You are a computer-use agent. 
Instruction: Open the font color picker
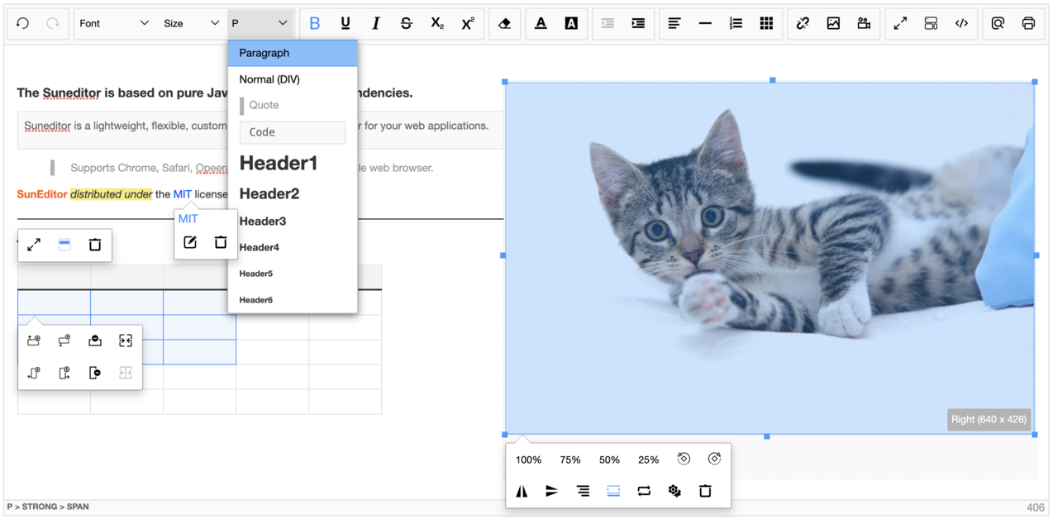541,23
